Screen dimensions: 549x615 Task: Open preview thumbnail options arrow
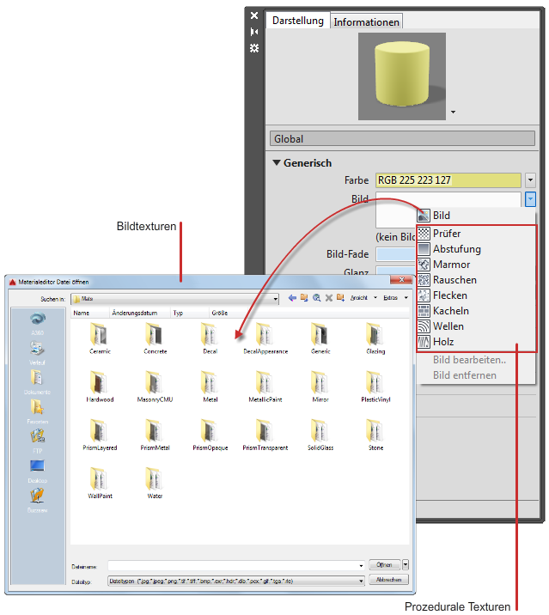(x=454, y=113)
